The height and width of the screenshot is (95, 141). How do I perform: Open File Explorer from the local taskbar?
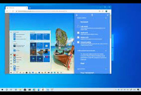[x=20, y=90]
